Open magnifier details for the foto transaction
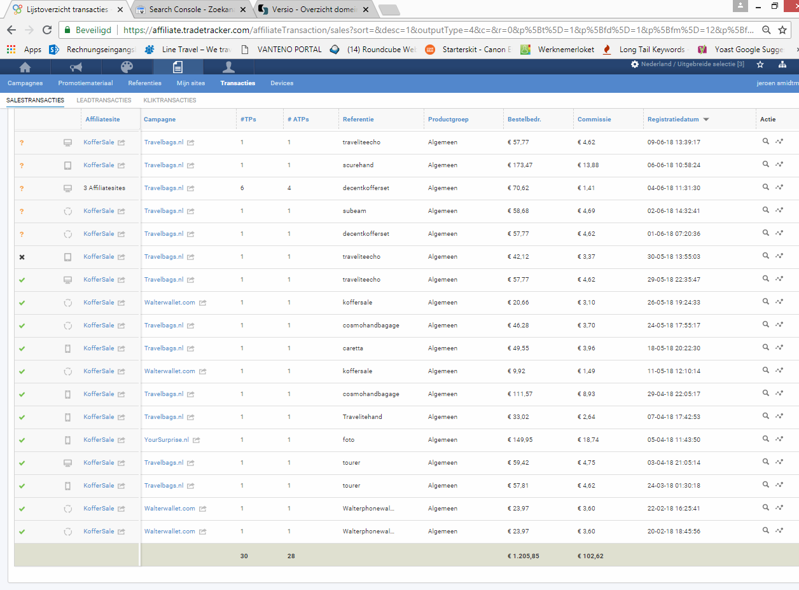Screen dimensions: 799x590 (766, 439)
